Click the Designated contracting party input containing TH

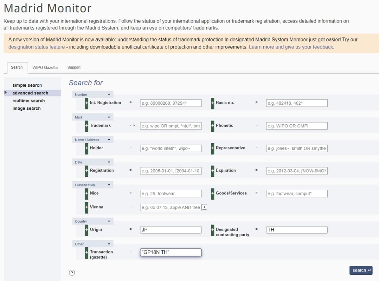296,230
